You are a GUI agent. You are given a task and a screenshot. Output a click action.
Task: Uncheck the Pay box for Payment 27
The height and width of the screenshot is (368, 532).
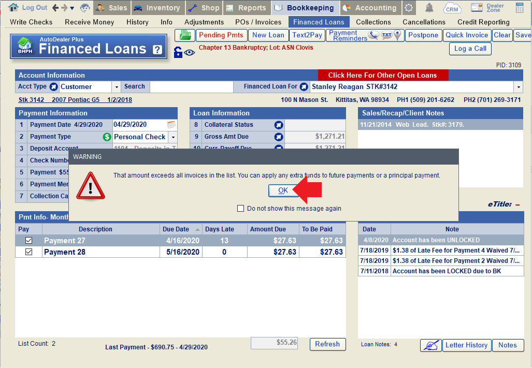tap(29, 241)
